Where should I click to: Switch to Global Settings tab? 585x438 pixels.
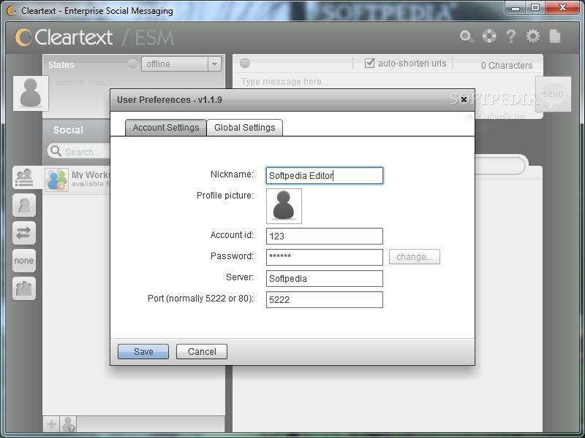pos(245,128)
